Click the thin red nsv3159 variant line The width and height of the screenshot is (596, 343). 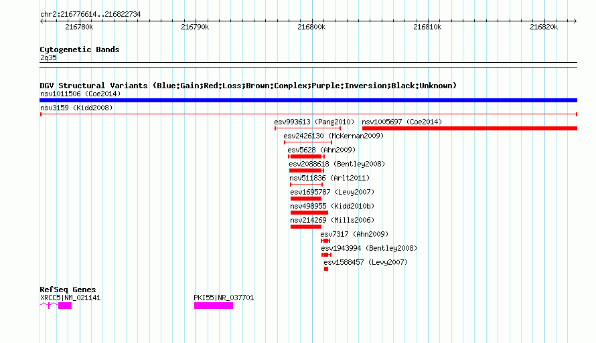click(309, 114)
